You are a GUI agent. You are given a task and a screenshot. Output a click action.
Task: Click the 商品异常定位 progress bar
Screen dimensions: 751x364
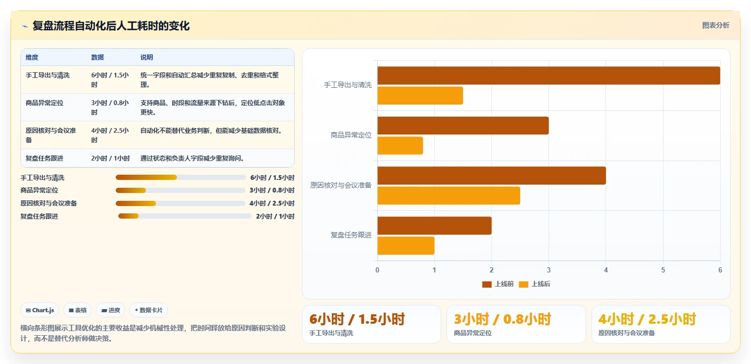(181, 190)
